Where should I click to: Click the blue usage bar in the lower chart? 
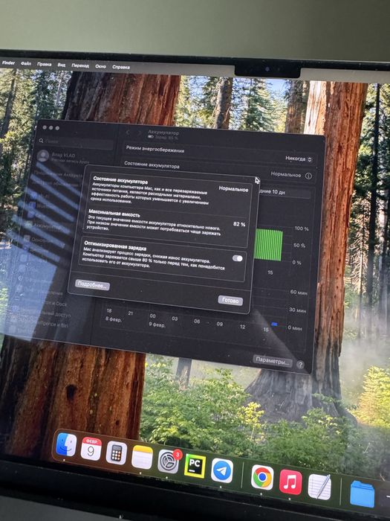274,324
